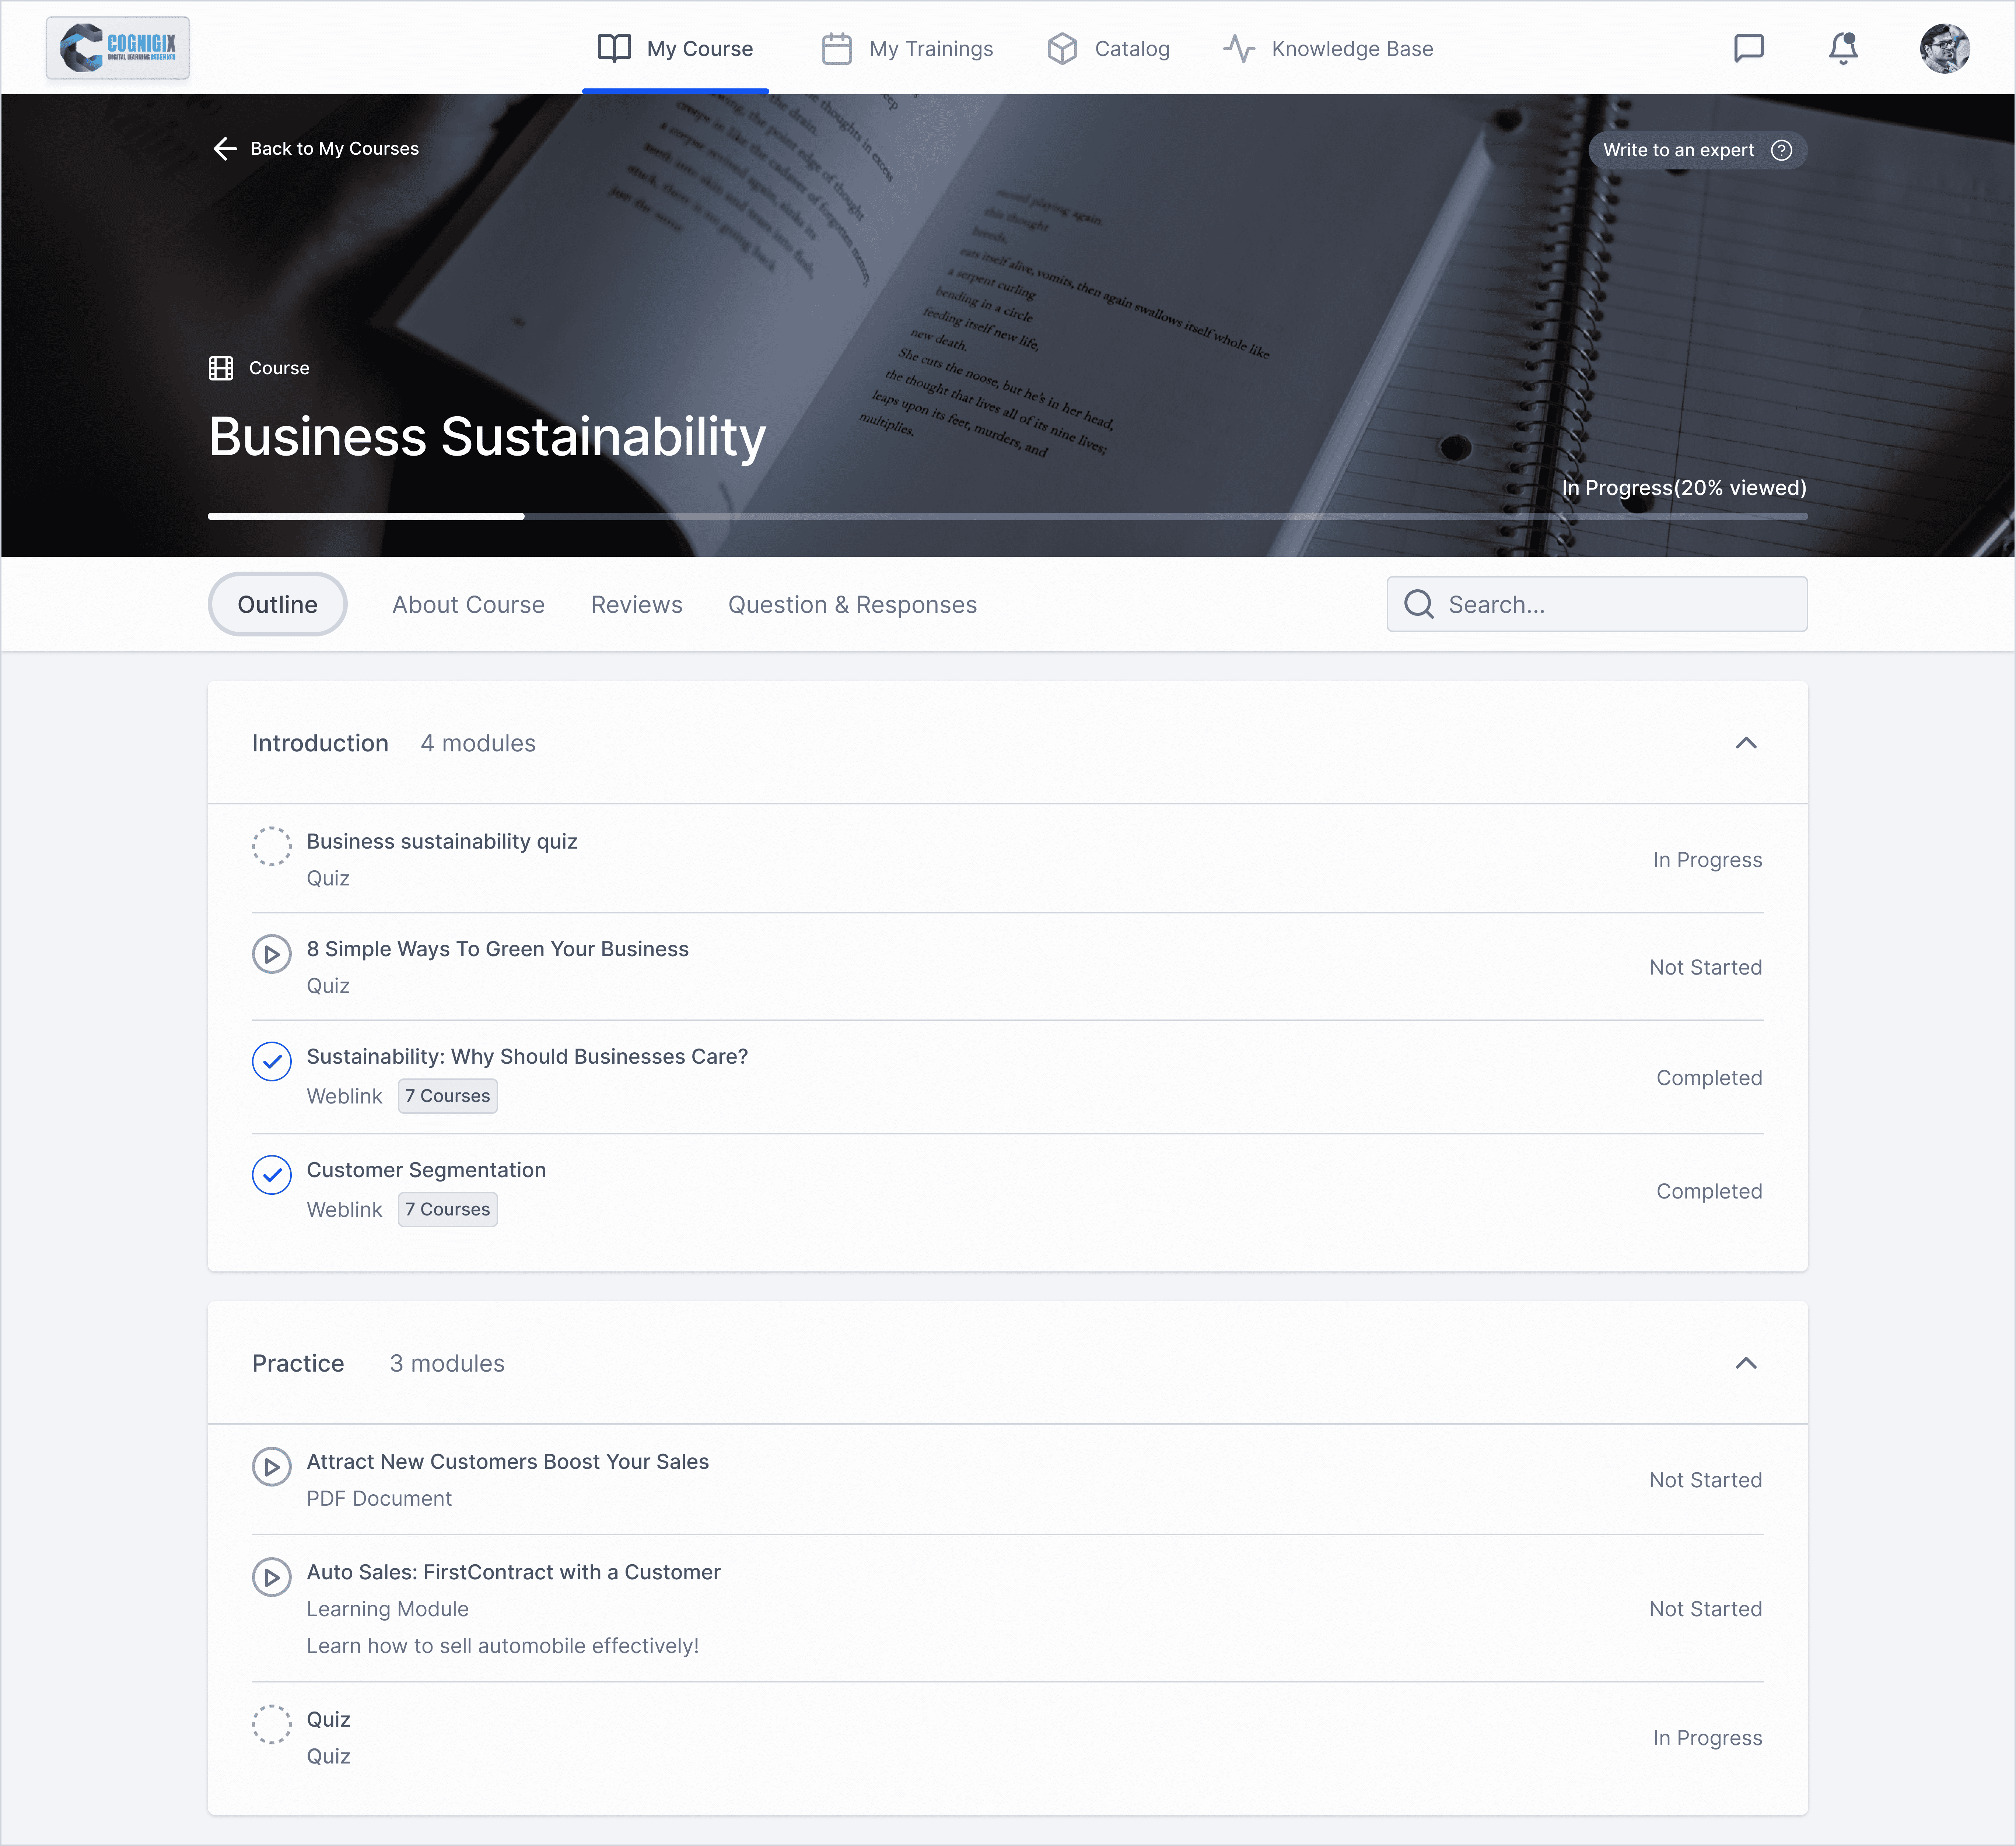Click completed checkmark for Customer Segmentation
The height and width of the screenshot is (1846, 2016).
point(271,1174)
